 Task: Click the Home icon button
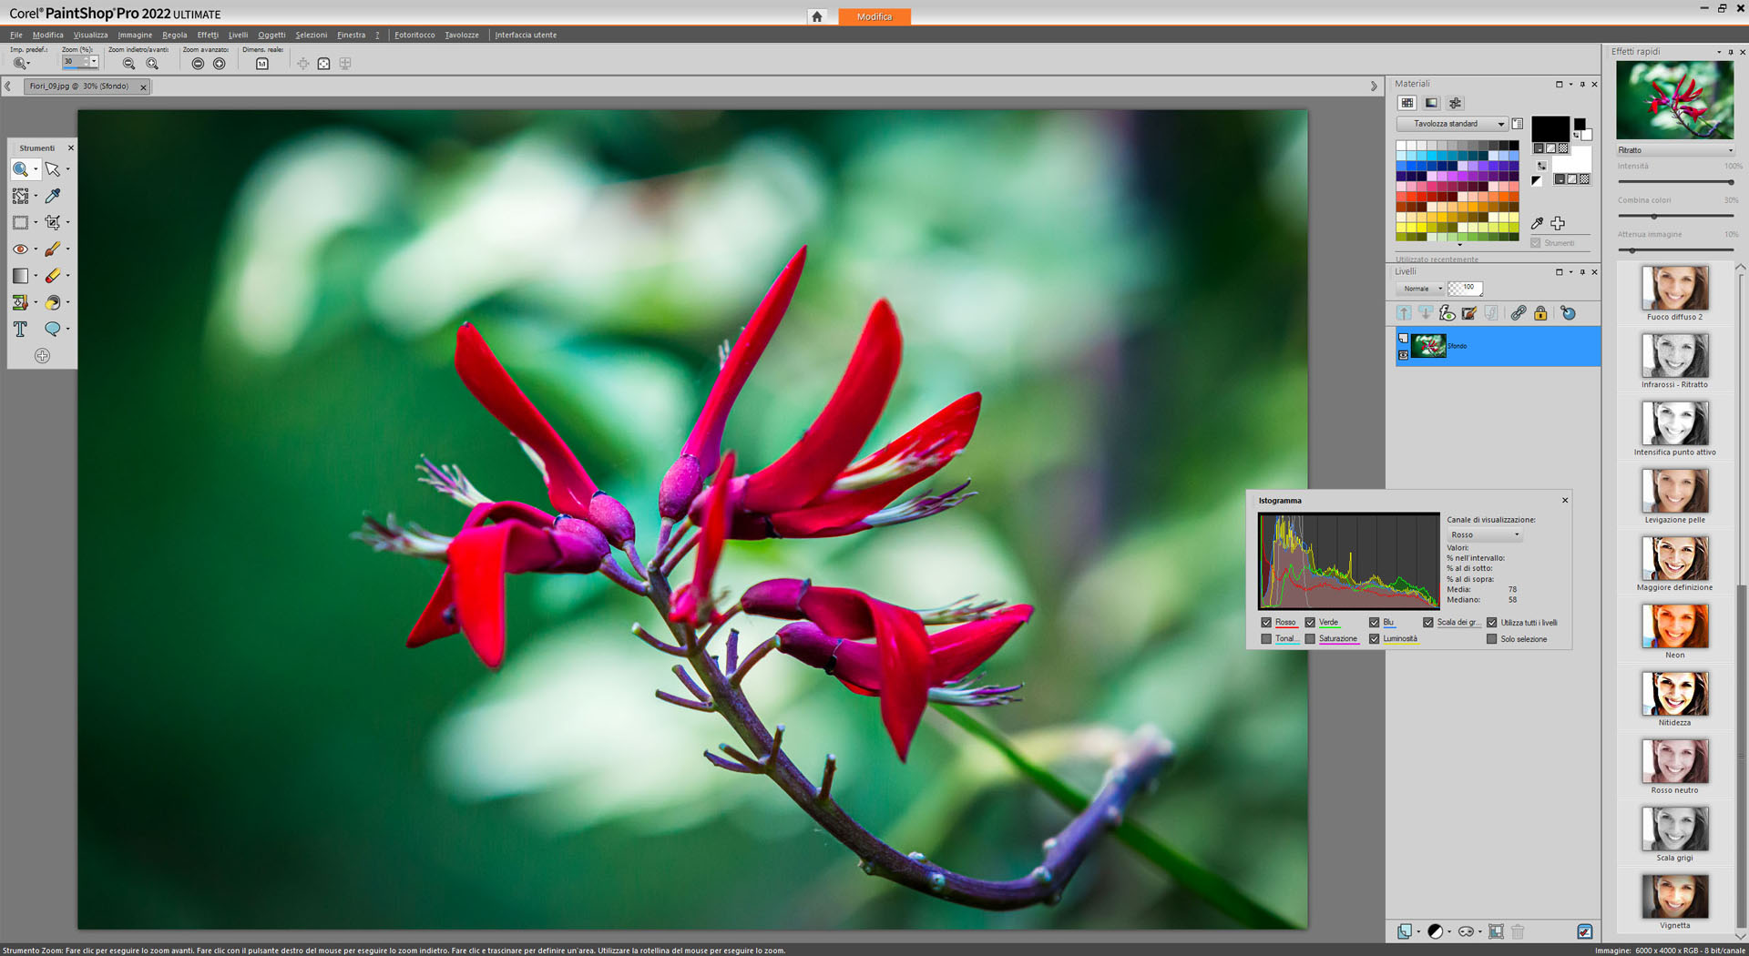pos(817,16)
